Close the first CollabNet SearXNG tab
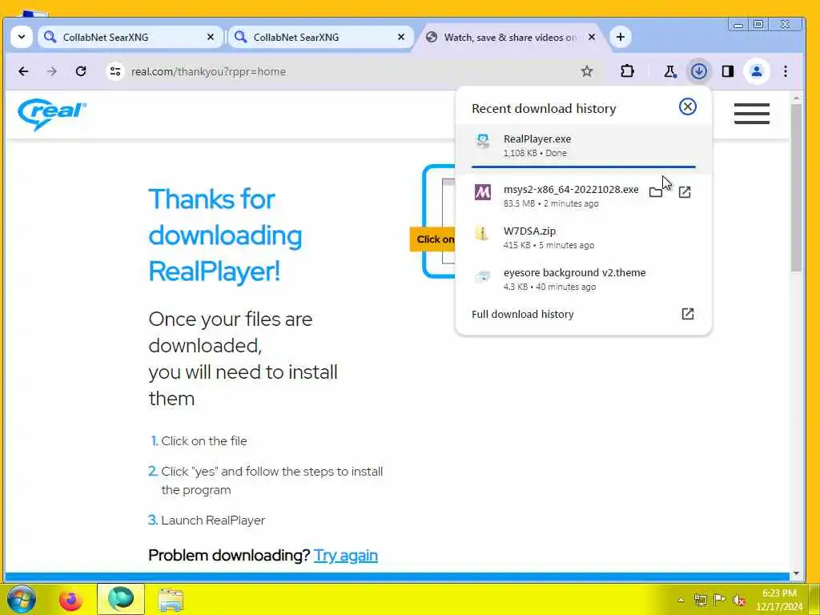Viewport: 820px width, 615px height. pos(211,37)
